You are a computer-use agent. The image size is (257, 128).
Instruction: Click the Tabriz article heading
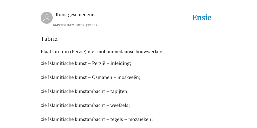coord(49,39)
